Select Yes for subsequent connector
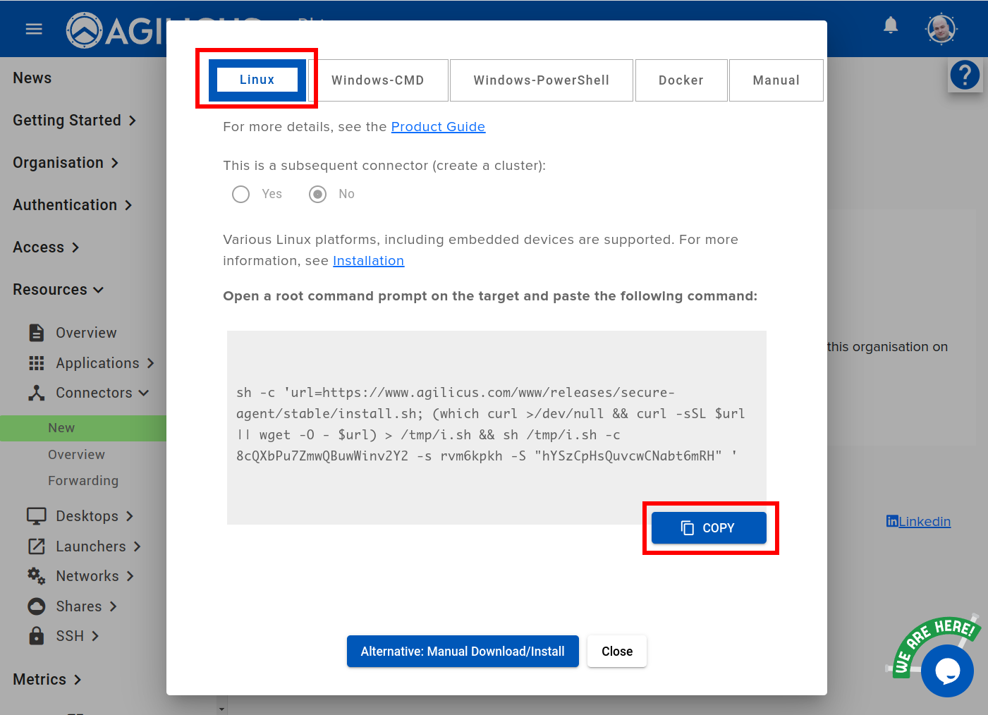 click(x=241, y=194)
